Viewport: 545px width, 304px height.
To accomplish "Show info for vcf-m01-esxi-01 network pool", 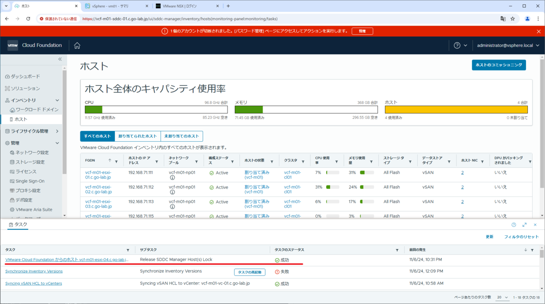I will tap(172, 178).
